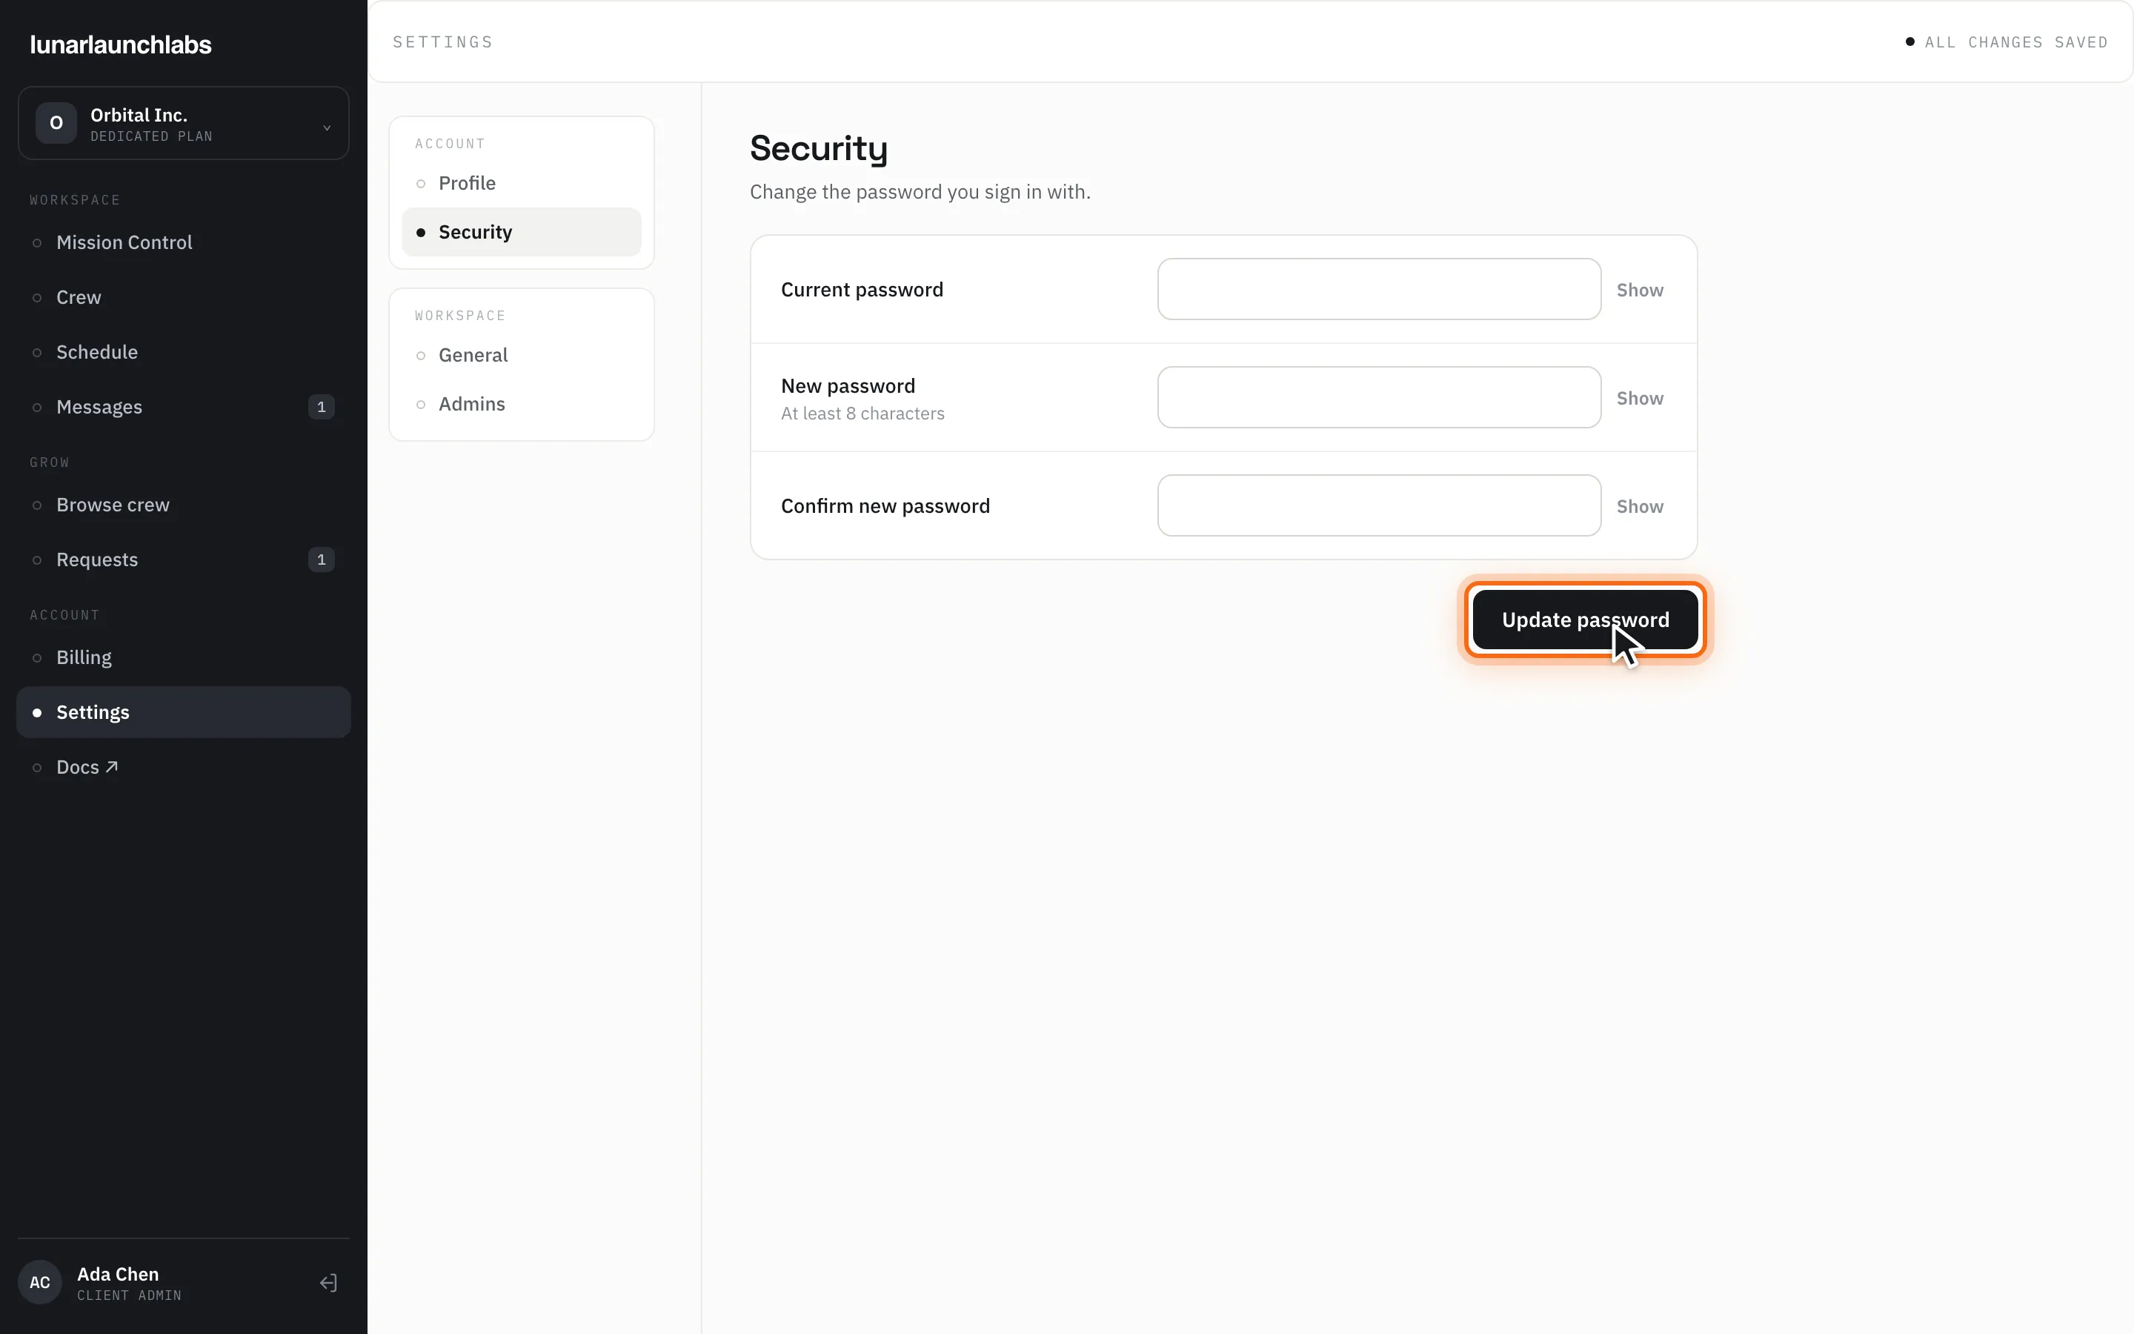Click the At least 8 characters hint
The image size is (2134, 1334).
click(862, 414)
